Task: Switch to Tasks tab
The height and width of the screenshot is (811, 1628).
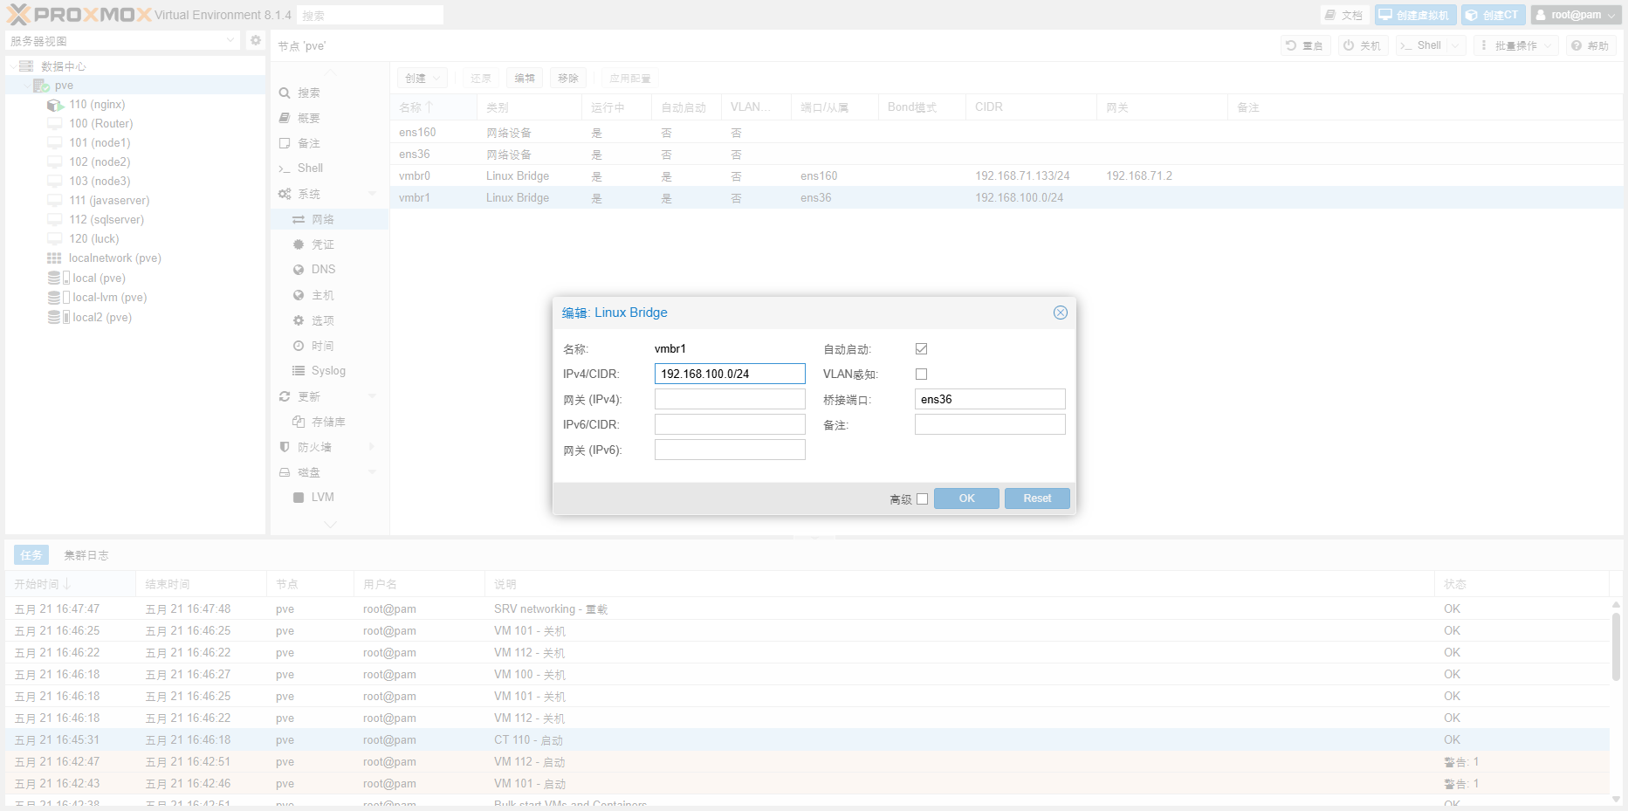Action: 31,555
